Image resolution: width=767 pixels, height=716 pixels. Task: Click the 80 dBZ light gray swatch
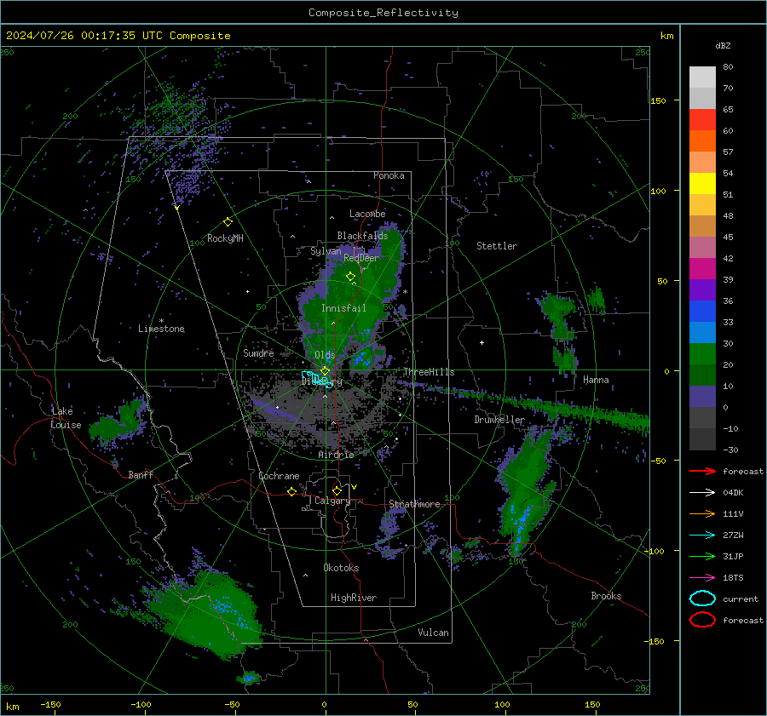[x=702, y=77]
